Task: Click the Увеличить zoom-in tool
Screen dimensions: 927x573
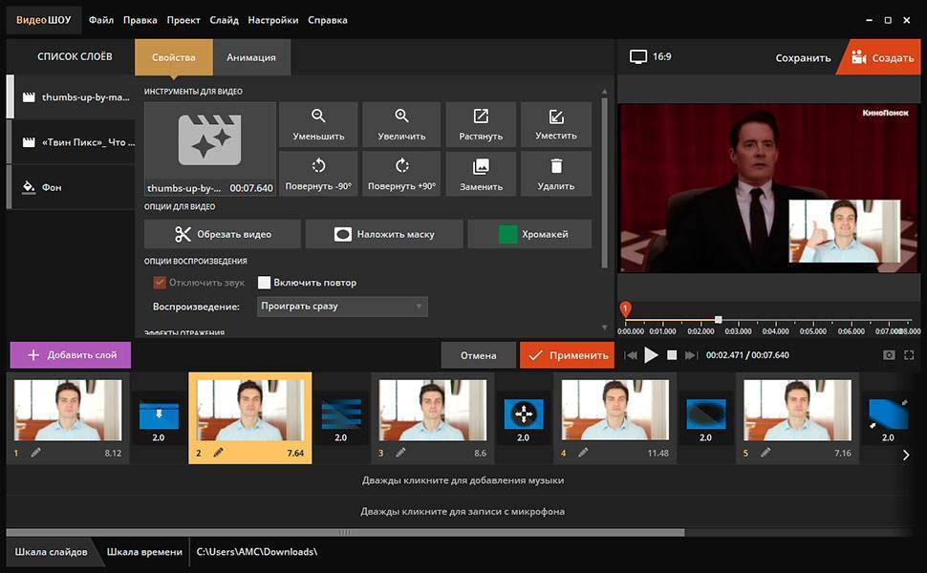Action: (401, 124)
